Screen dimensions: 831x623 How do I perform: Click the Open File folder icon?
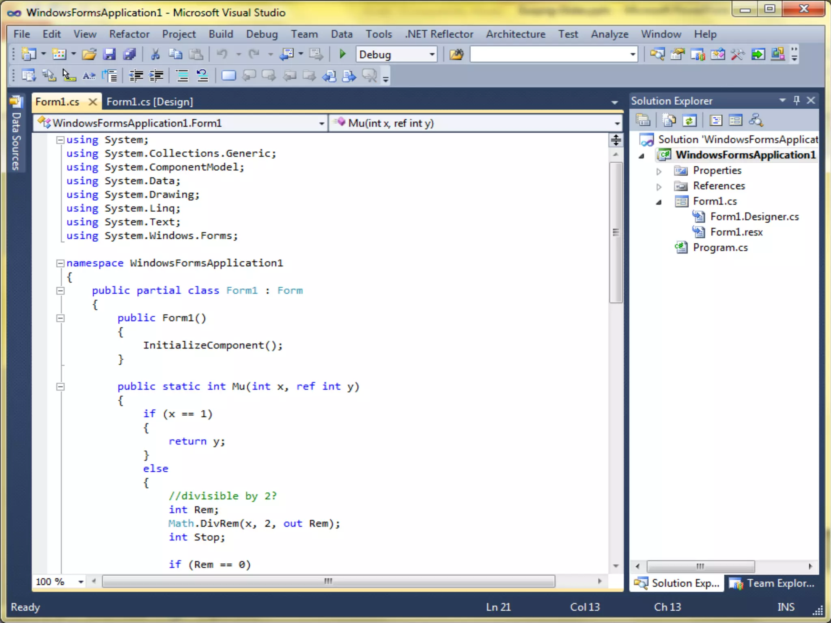(89, 54)
